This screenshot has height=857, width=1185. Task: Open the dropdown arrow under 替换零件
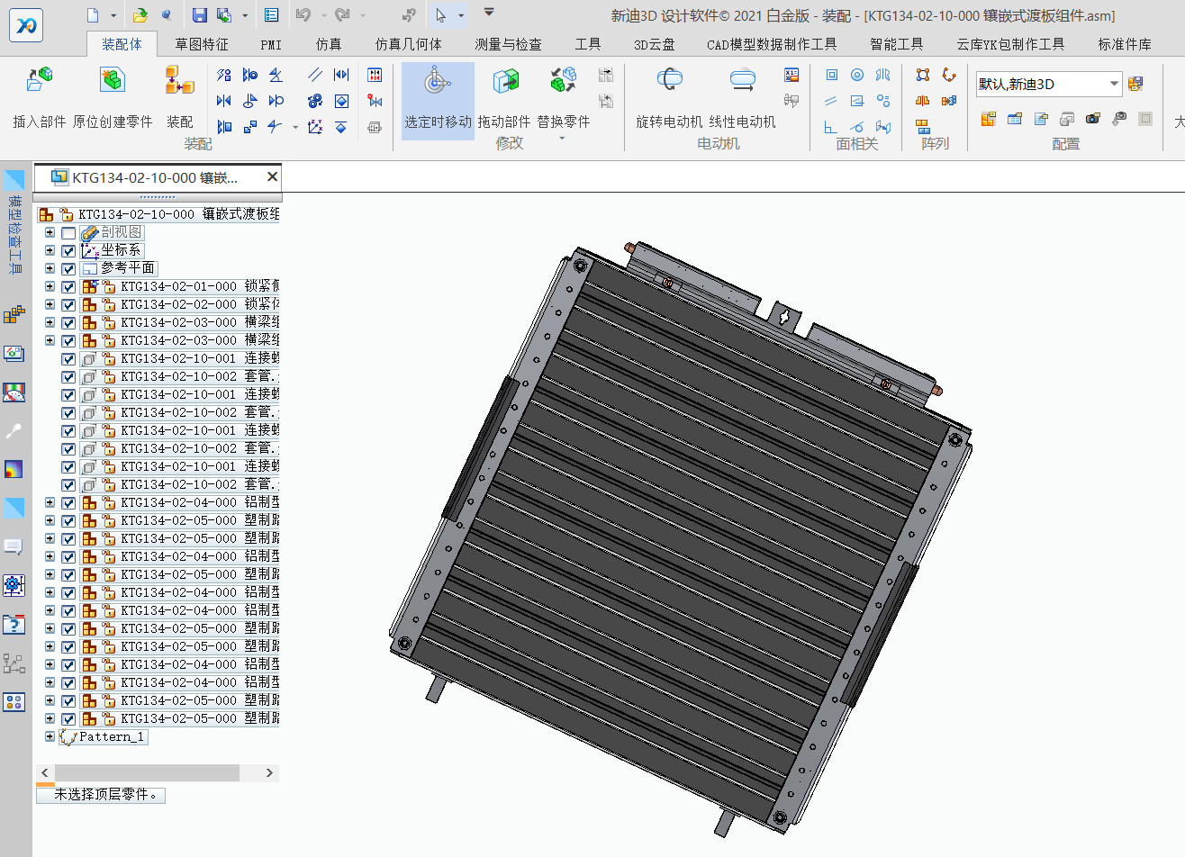[563, 139]
